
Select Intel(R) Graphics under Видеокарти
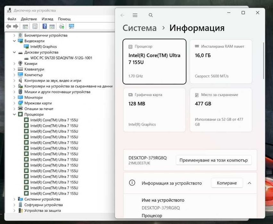[x=44, y=46]
